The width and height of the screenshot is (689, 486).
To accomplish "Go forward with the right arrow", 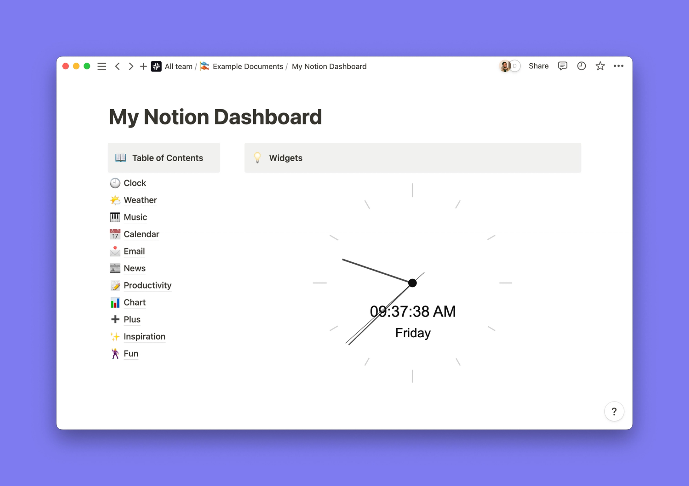I will (x=130, y=66).
